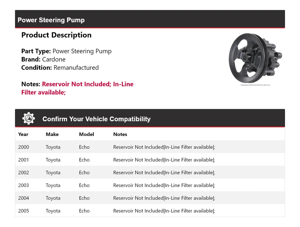
Task: Select the Confirm Your Vehicle Compatibility heading
Action: [x=96, y=119]
